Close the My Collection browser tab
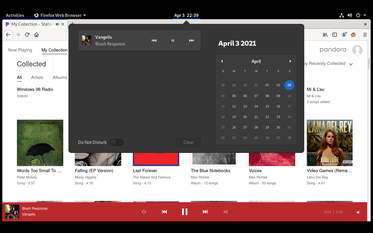Screen dimensions: 373x233 point(63,24)
